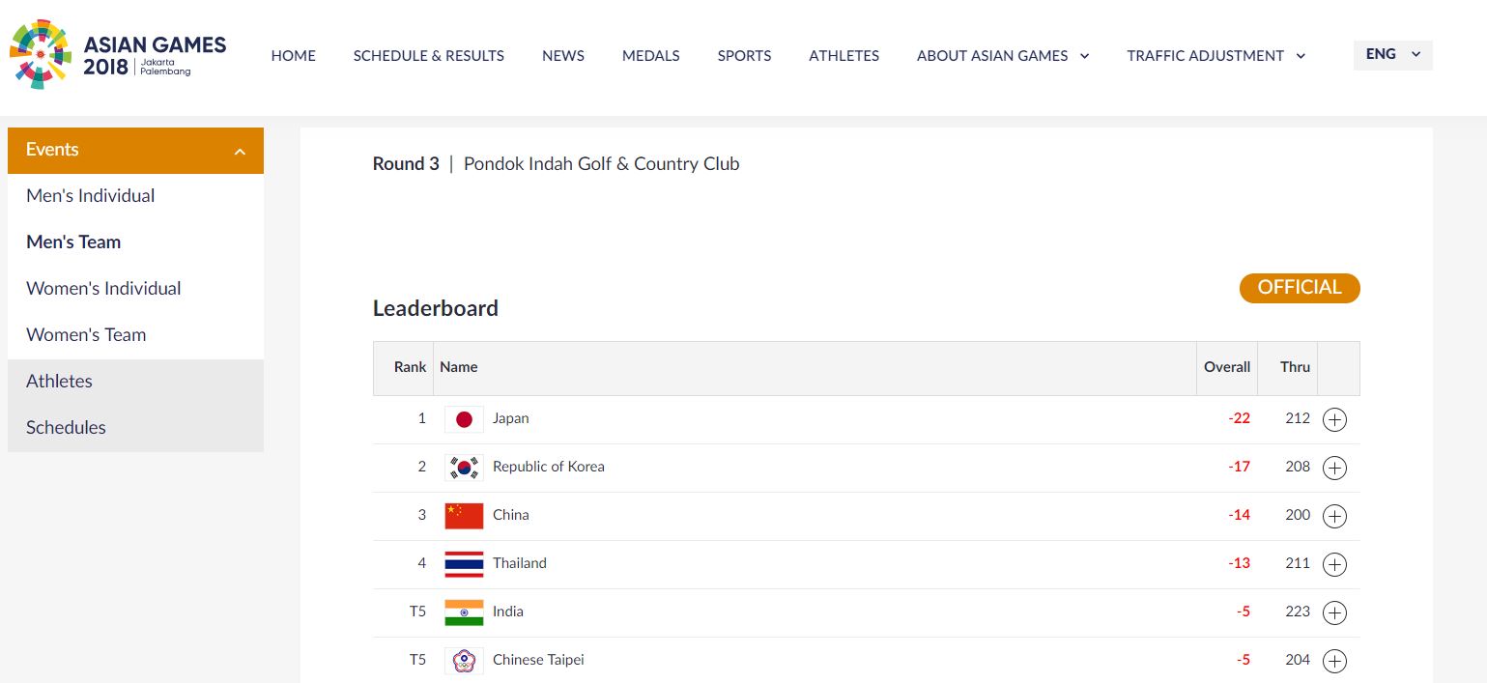This screenshot has height=683, width=1487.
Task: Open the About Asian Games dropdown
Action: tap(1002, 56)
